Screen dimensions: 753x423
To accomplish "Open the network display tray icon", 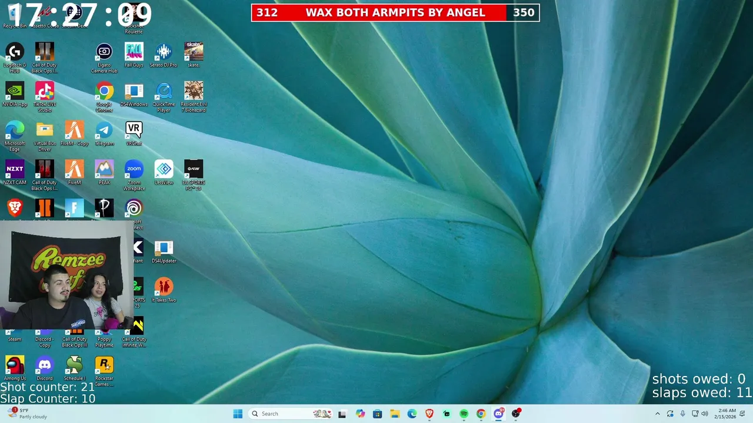I will click(x=695, y=414).
